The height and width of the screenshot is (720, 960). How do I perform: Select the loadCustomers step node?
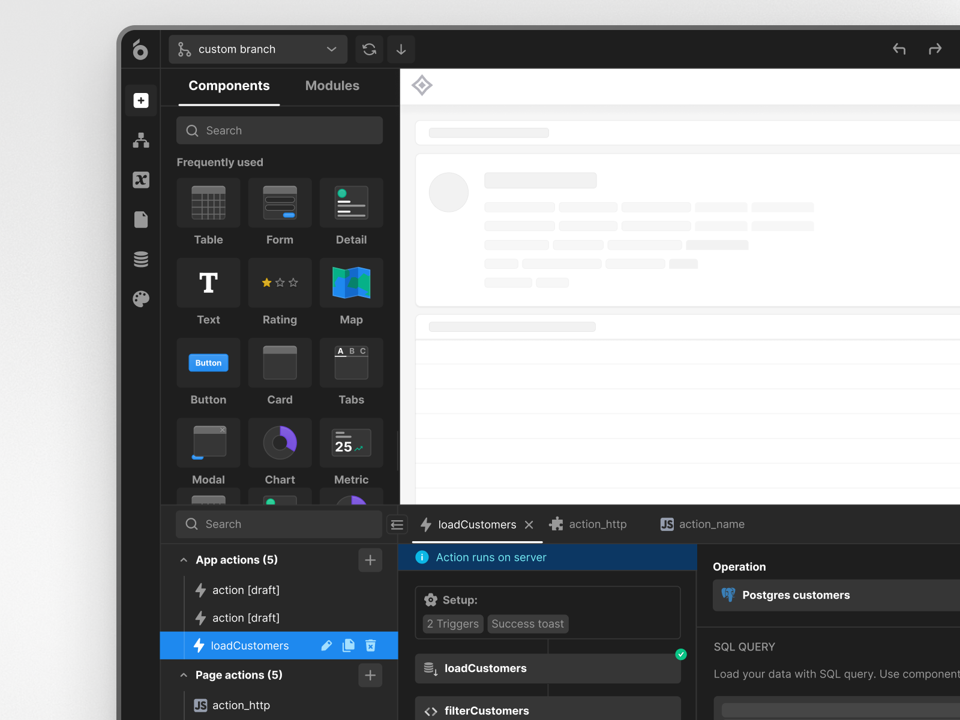[x=548, y=668]
